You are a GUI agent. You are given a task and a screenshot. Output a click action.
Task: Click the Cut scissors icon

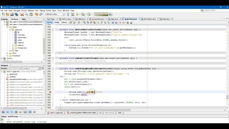point(22,14)
